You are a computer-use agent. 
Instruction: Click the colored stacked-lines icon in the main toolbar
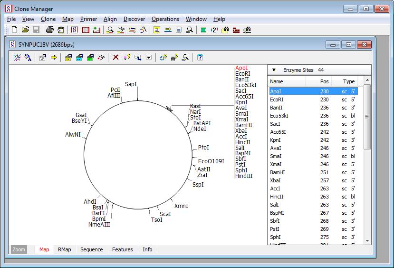pyautogui.click(x=132, y=30)
